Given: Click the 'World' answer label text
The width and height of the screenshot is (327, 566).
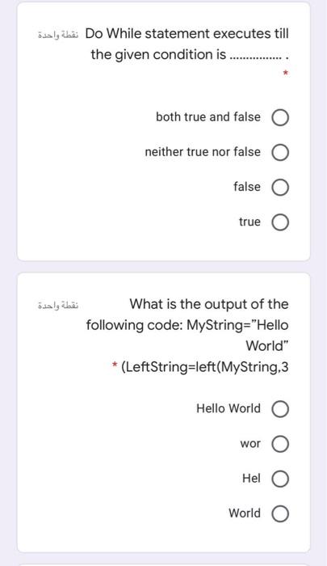Looking at the screenshot, I should 245,513.
